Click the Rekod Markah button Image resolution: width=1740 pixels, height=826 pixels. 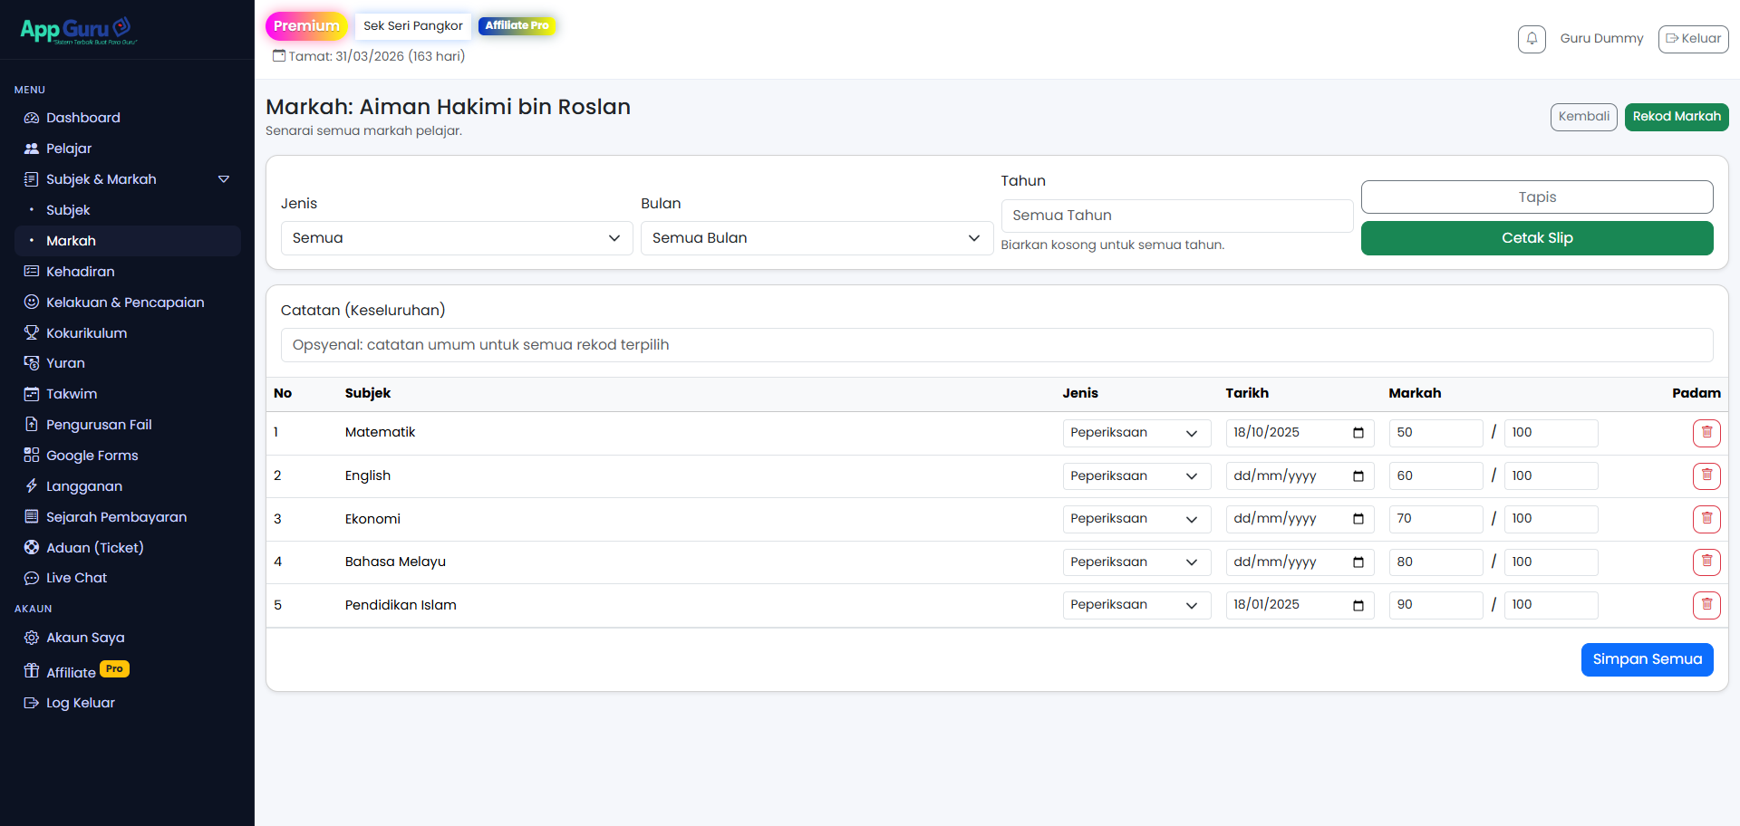tap(1676, 117)
